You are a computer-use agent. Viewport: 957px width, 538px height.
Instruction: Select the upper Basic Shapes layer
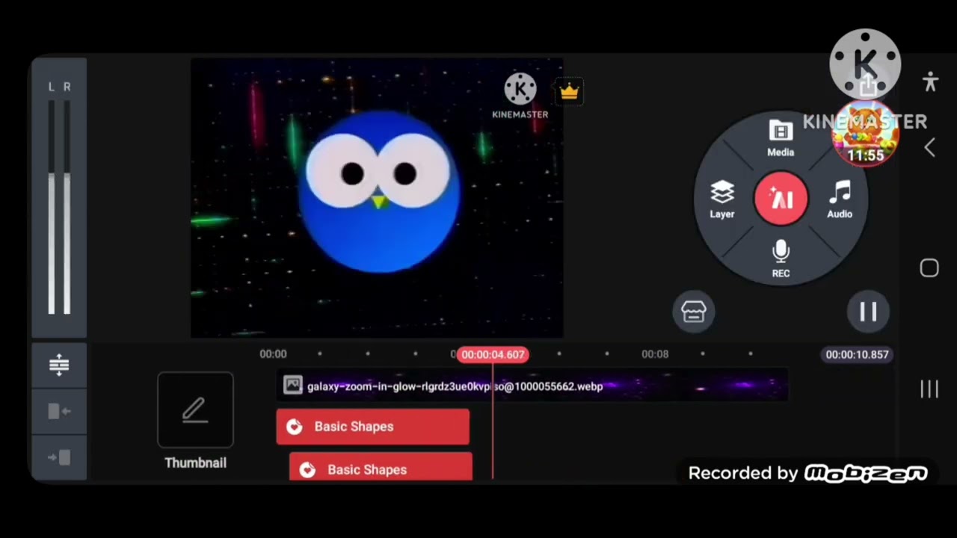click(x=373, y=427)
